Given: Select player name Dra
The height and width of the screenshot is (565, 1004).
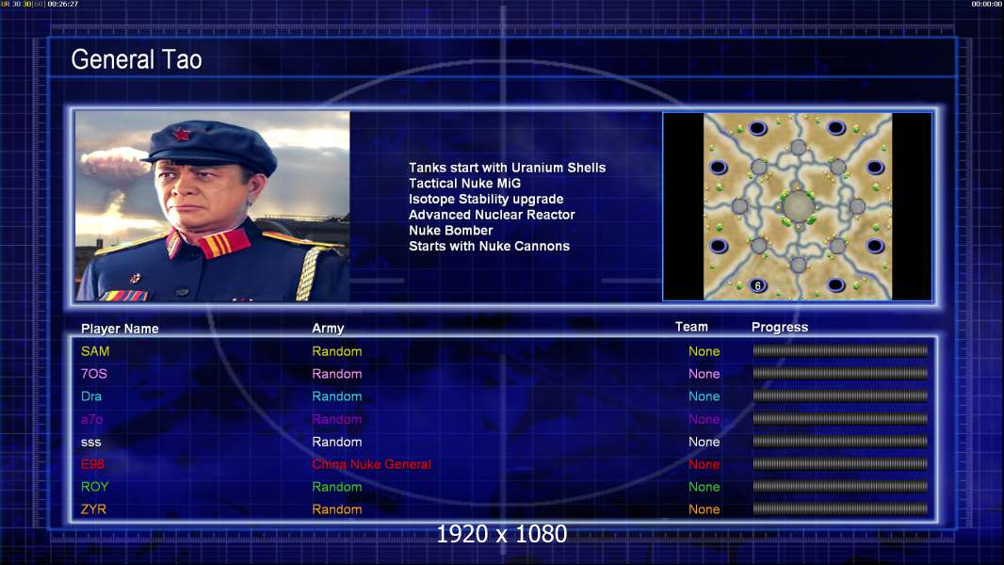Looking at the screenshot, I should 91,396.
